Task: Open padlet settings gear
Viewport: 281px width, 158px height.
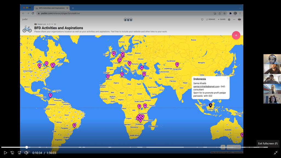Action: point(229,19)
